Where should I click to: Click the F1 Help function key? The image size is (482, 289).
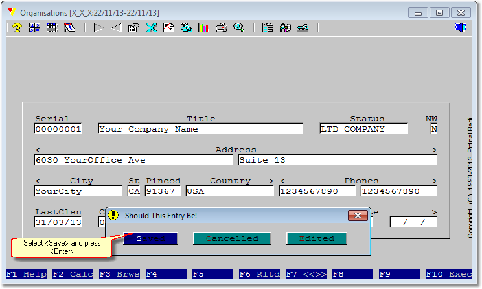(x=27, y=274)
